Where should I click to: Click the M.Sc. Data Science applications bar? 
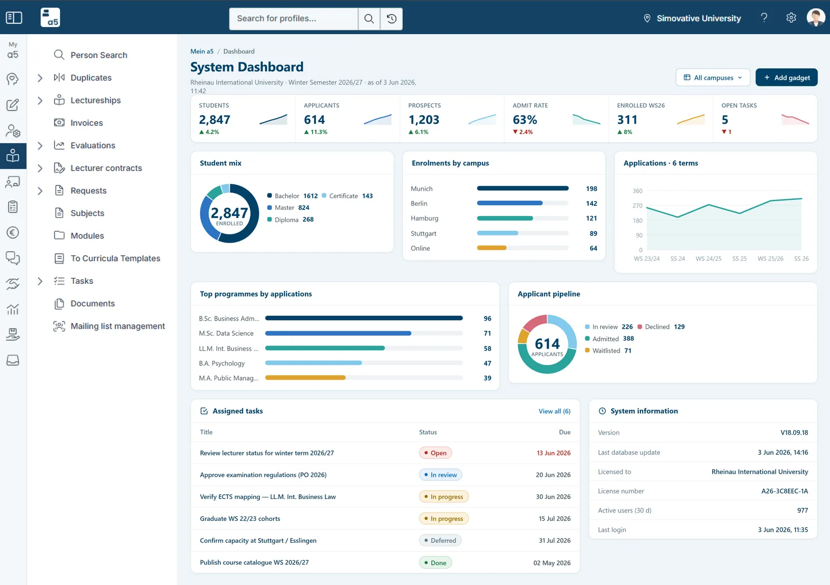point(364,333)
